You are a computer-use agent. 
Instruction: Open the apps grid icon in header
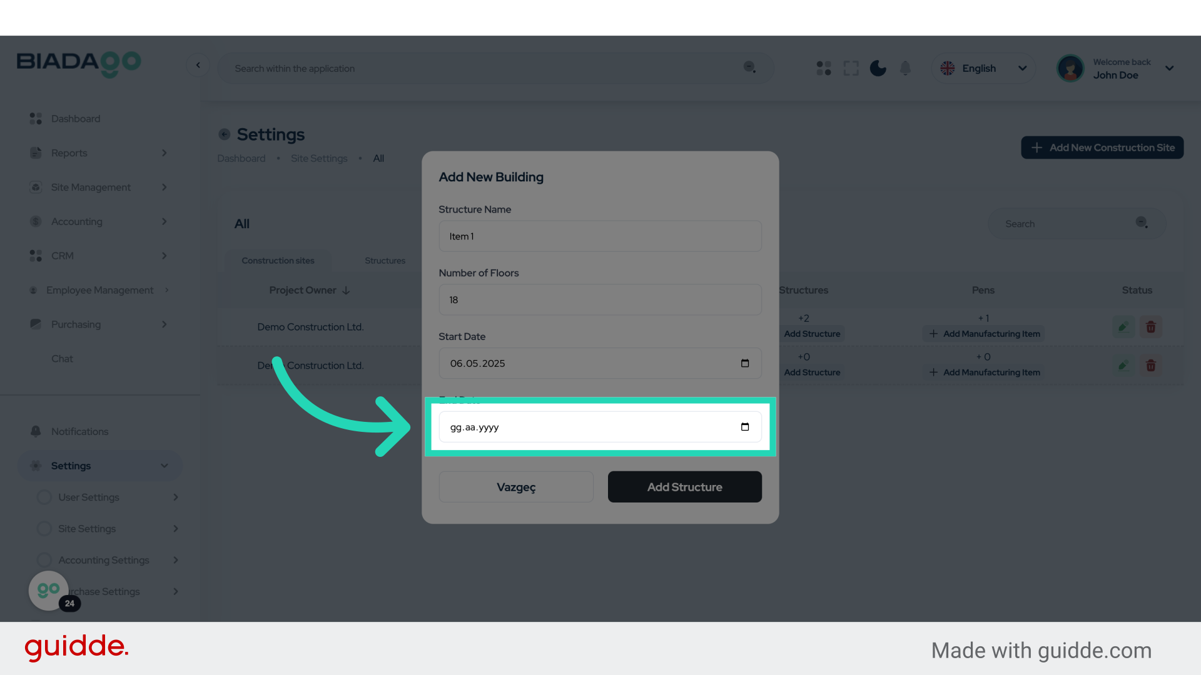tap(824, 68)
